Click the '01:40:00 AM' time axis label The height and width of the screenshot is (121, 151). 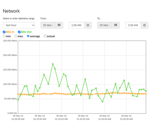pyautogui.click(x=105, y=119)
